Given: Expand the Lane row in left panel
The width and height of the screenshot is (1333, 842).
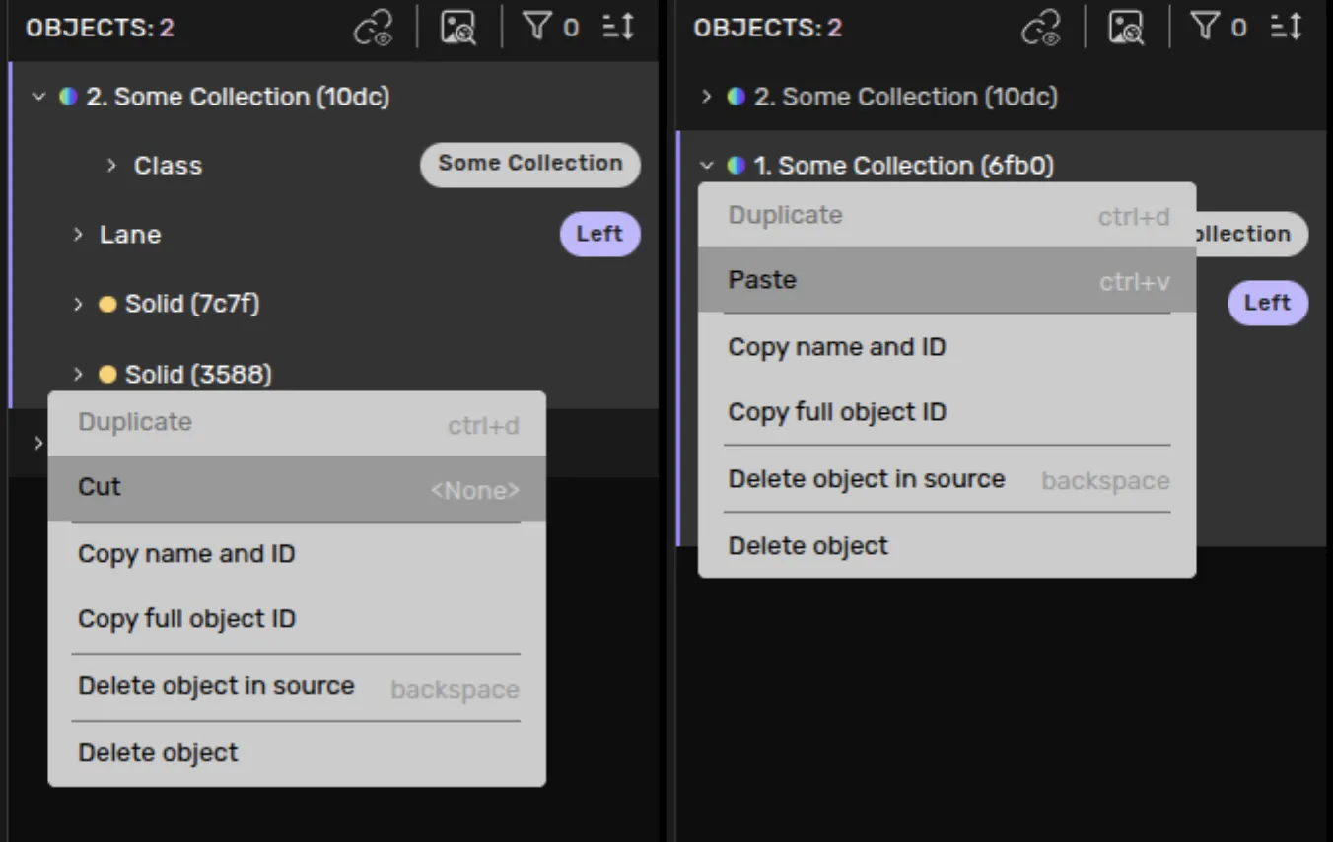Looking at the screenshot, I should click(x=78, y=235).
